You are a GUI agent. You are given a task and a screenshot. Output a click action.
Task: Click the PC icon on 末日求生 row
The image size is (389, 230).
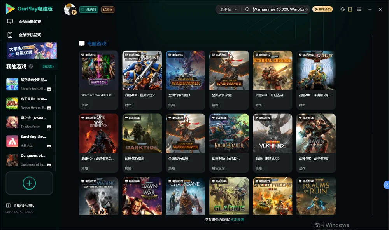pyautogui.click(x=49, y=146)
